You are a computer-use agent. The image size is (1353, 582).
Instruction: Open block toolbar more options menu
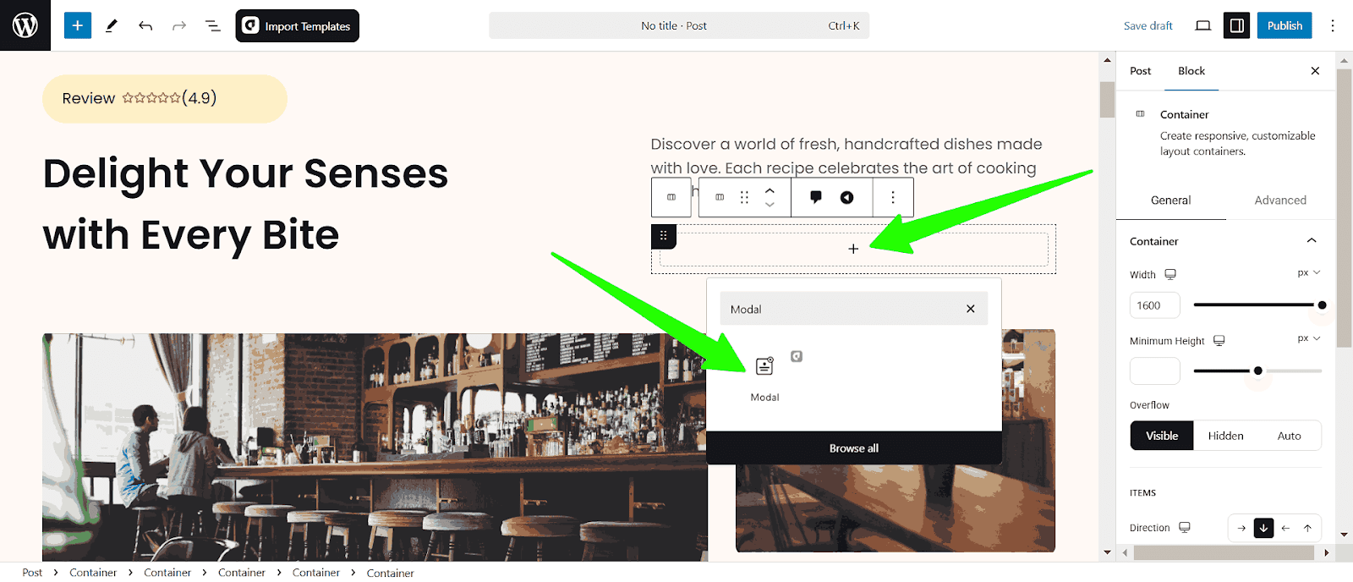[893, 197]
